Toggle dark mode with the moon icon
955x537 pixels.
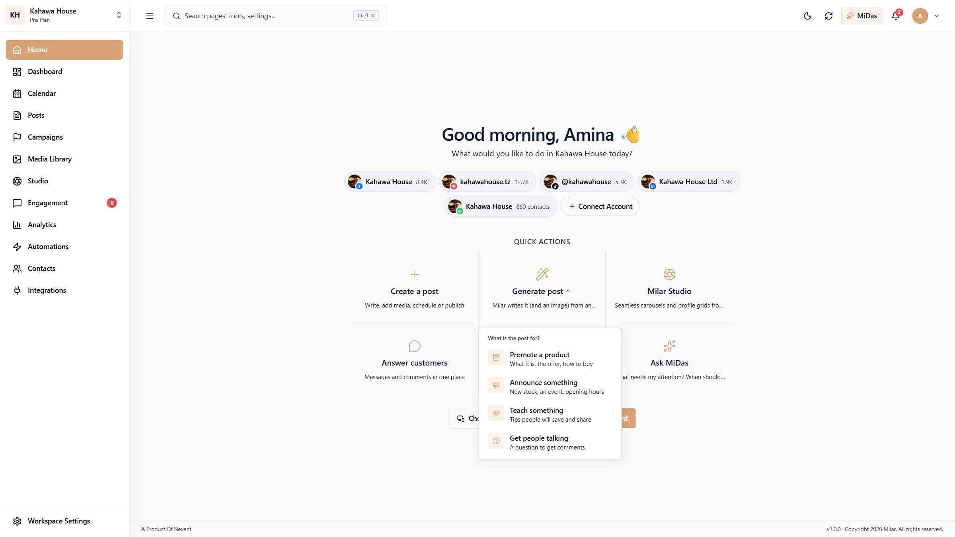807,16
